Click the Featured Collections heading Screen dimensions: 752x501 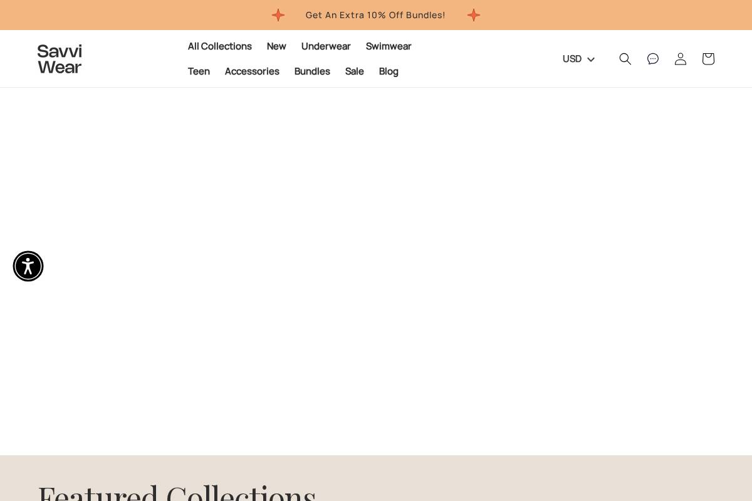click(x=177, y=493)
